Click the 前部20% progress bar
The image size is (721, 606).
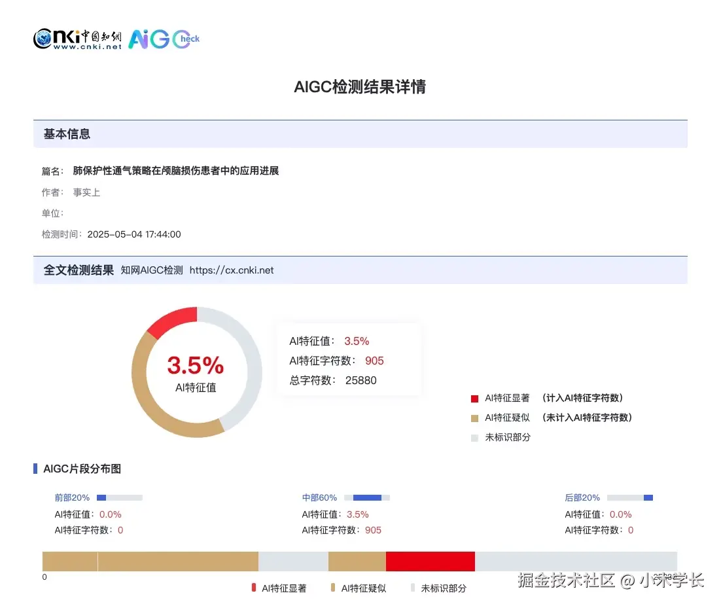[x=119, y=497]
